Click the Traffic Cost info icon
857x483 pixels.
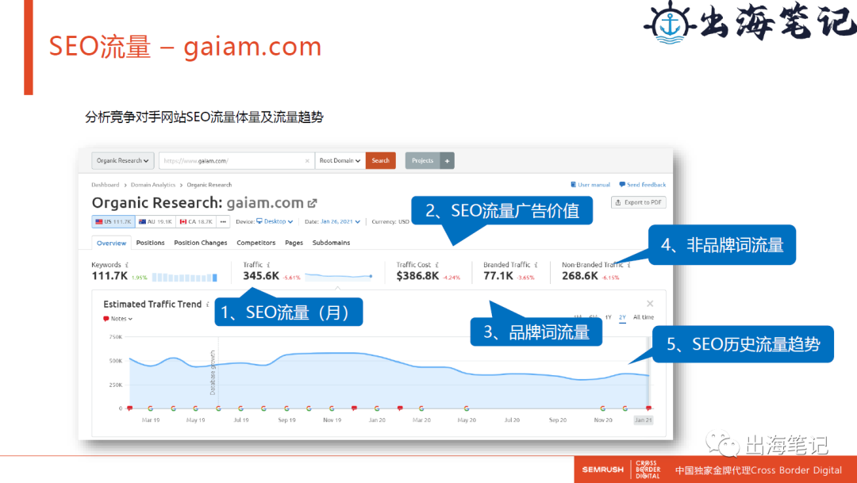click(436, 265)
